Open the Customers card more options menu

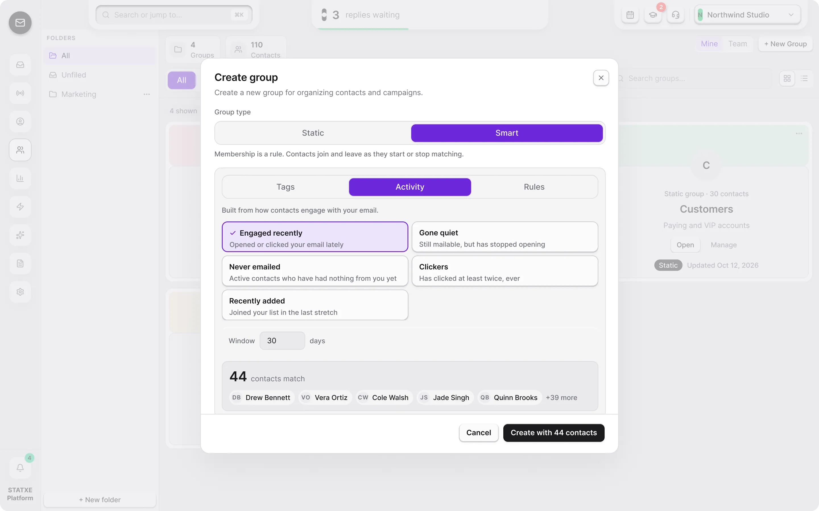(x=799, y=133)
